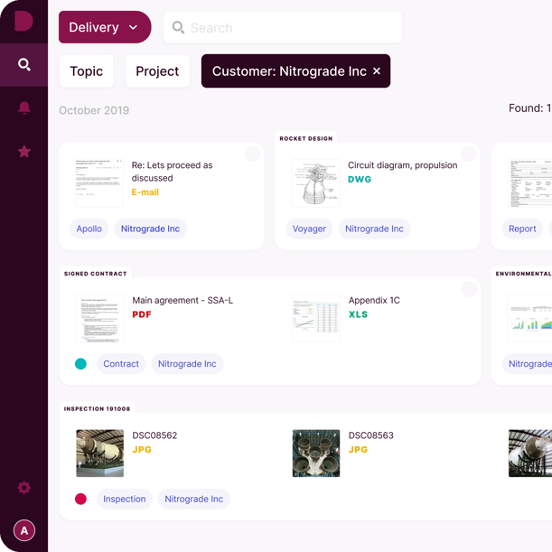Open the search section in the sidebar
The image size is (552, 552).
point(23,65)
